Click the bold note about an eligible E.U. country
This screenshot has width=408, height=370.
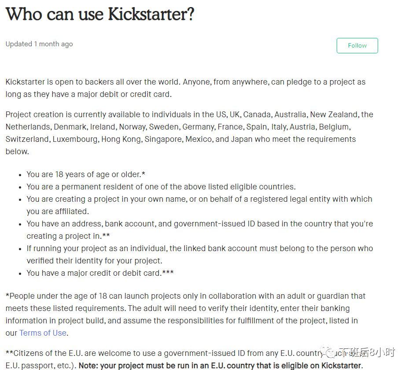click(x=221, y=366)
